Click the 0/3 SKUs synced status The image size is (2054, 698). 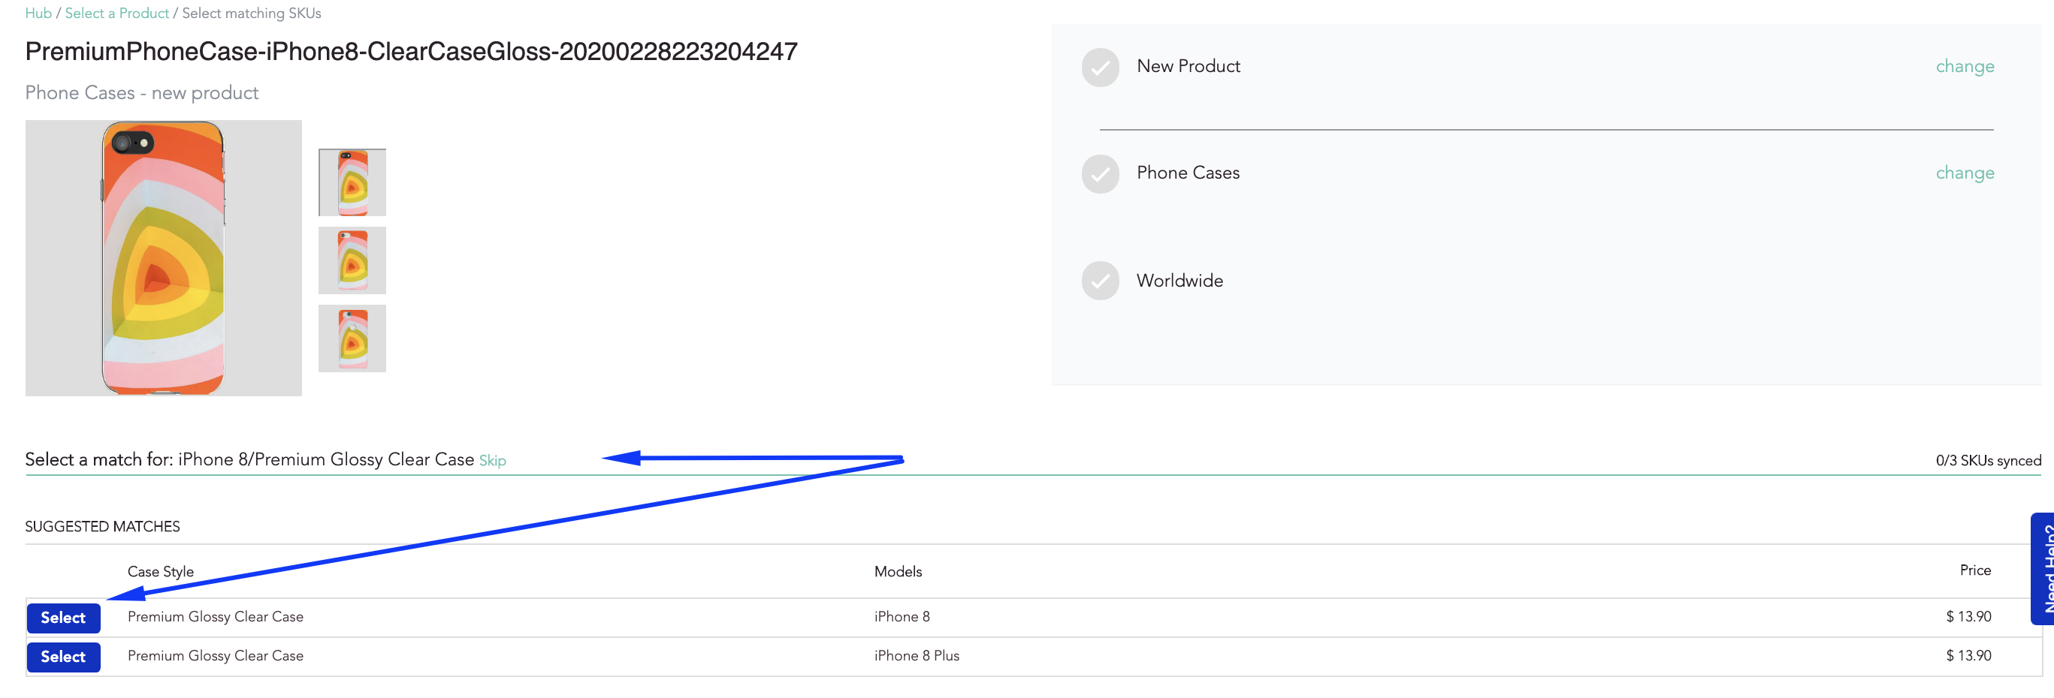(x=1988, y=461)
